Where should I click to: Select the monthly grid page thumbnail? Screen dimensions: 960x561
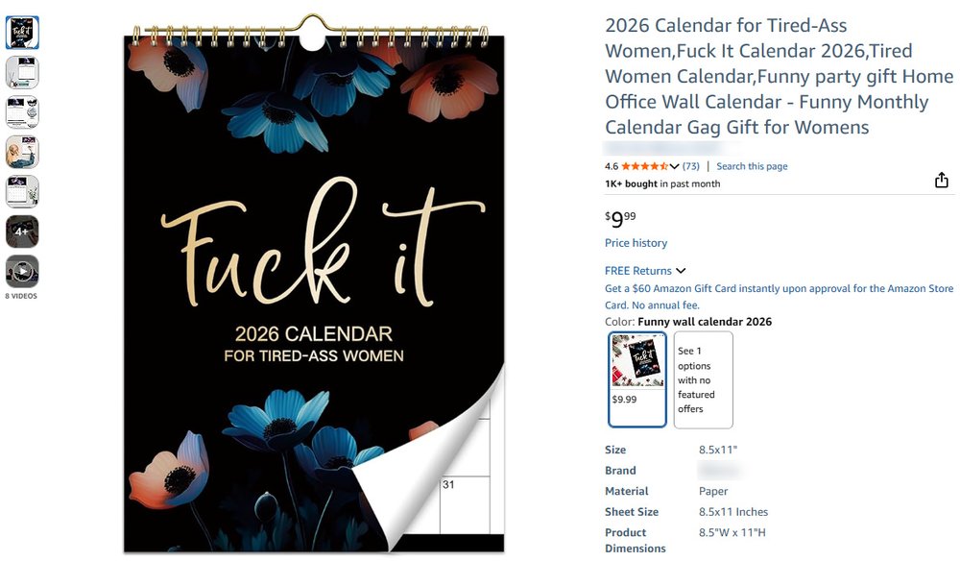click(x=22, y=191)
